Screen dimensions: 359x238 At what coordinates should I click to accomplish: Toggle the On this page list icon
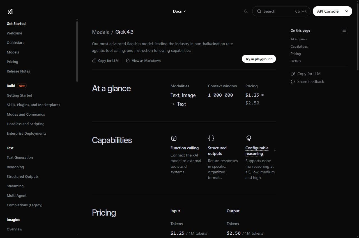344,30
